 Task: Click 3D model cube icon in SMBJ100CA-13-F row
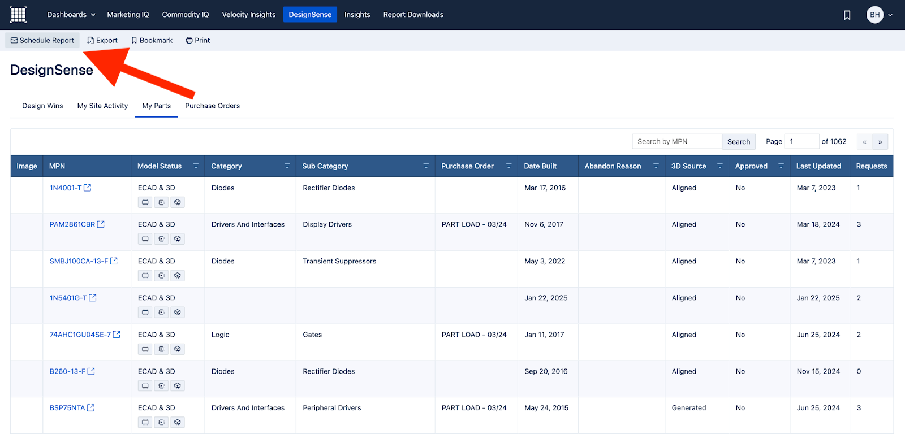(178, 276)
